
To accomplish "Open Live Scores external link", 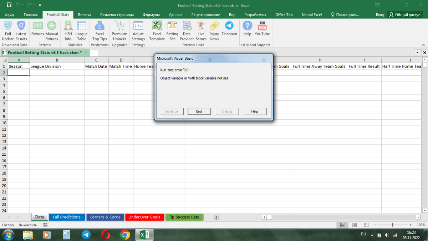I will pos(201,31).
